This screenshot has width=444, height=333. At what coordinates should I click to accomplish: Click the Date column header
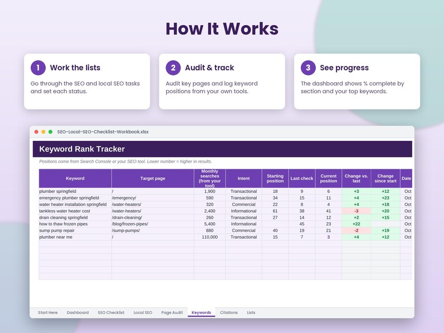407,178
